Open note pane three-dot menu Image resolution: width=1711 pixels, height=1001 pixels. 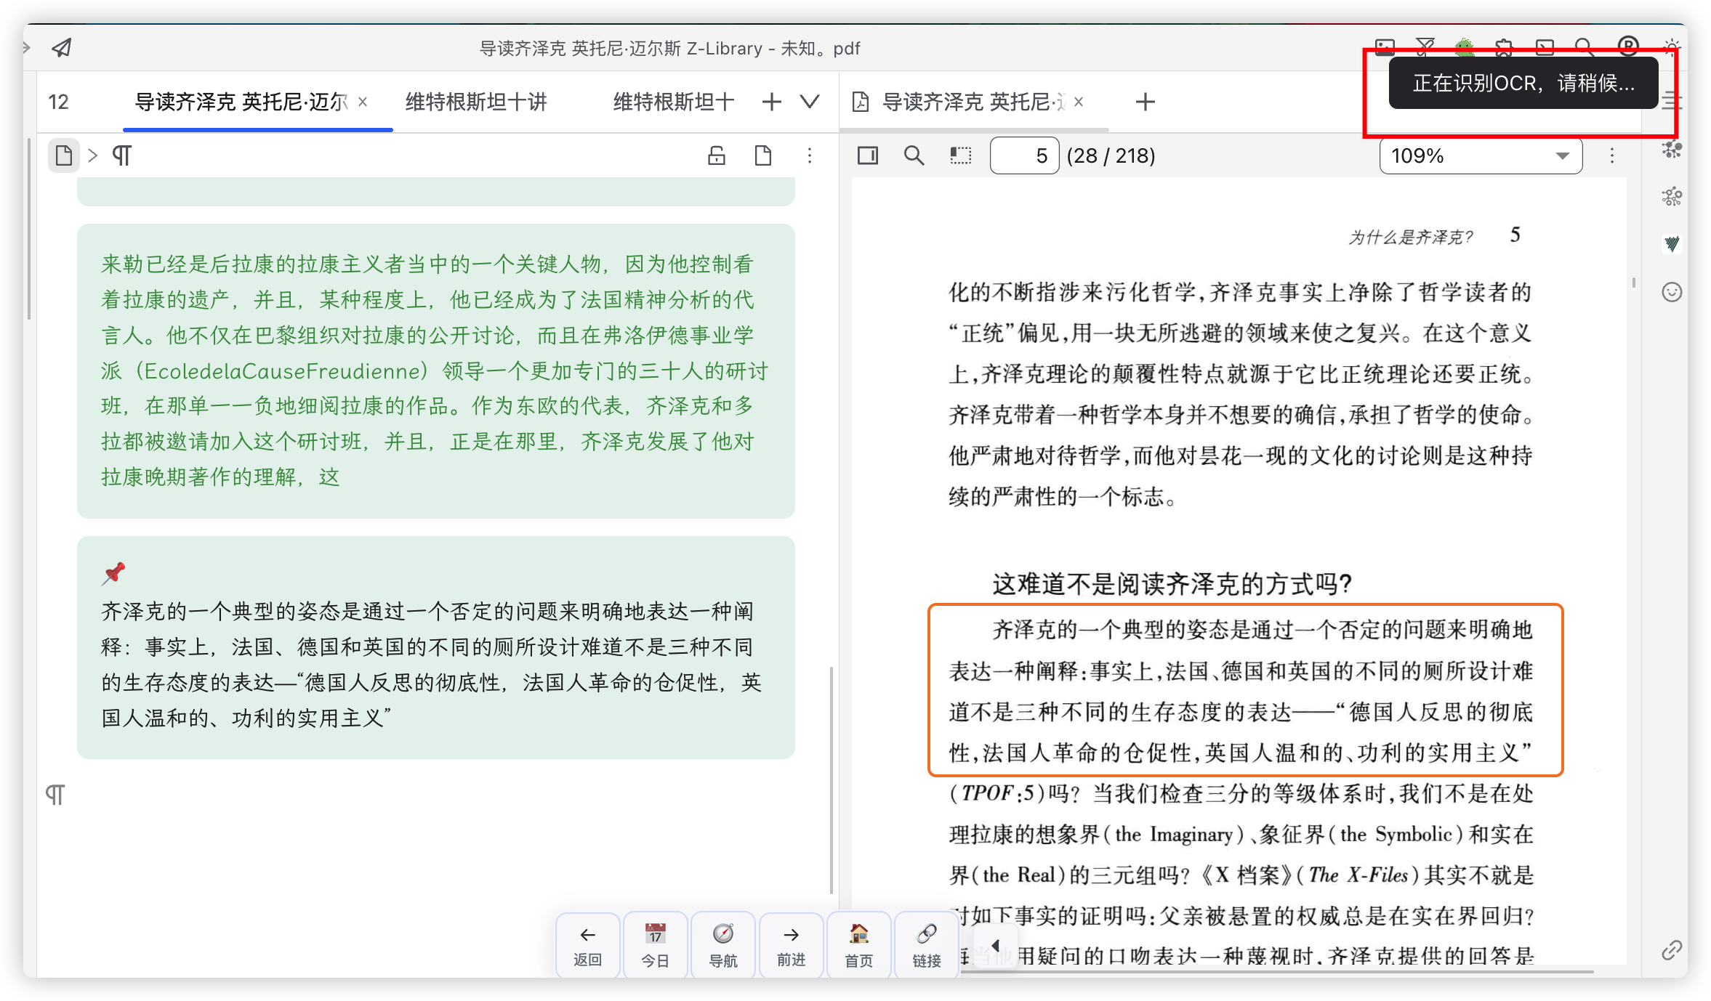tap(809, 155)
